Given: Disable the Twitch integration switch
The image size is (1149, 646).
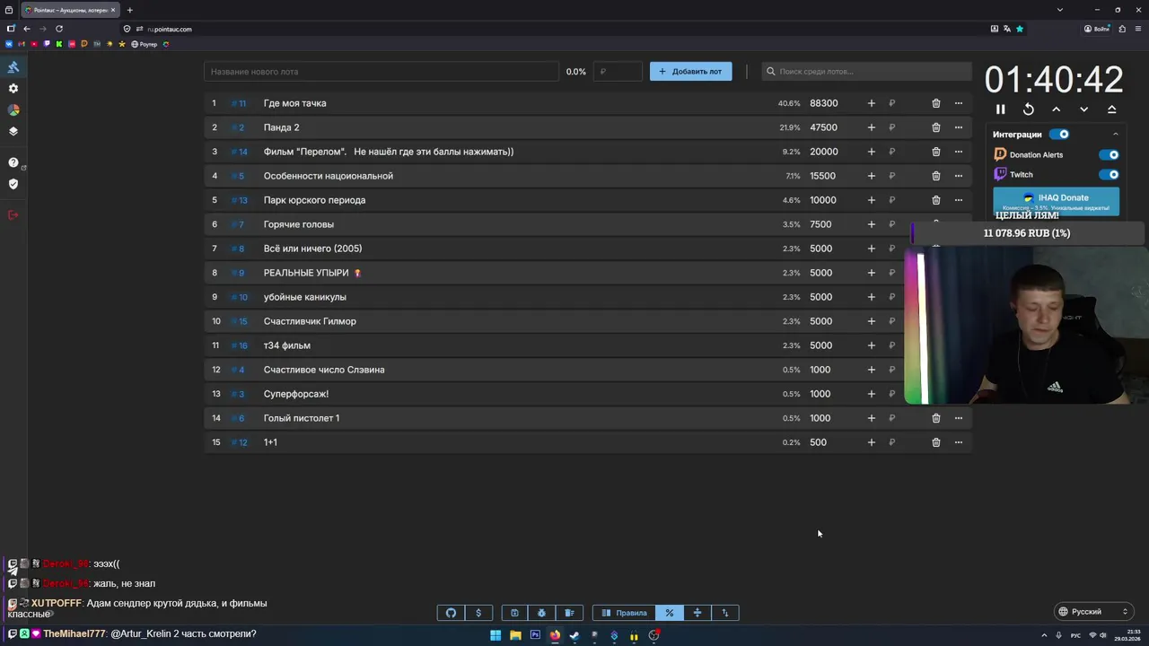Looking at the screenshot, I should tap(1110, 175).
